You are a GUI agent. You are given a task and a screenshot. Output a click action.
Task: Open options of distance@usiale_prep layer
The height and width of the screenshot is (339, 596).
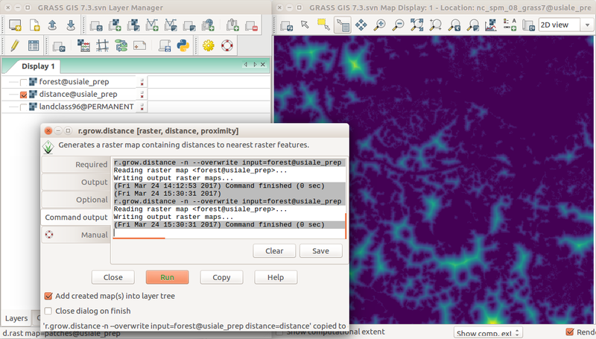[142, 95]
